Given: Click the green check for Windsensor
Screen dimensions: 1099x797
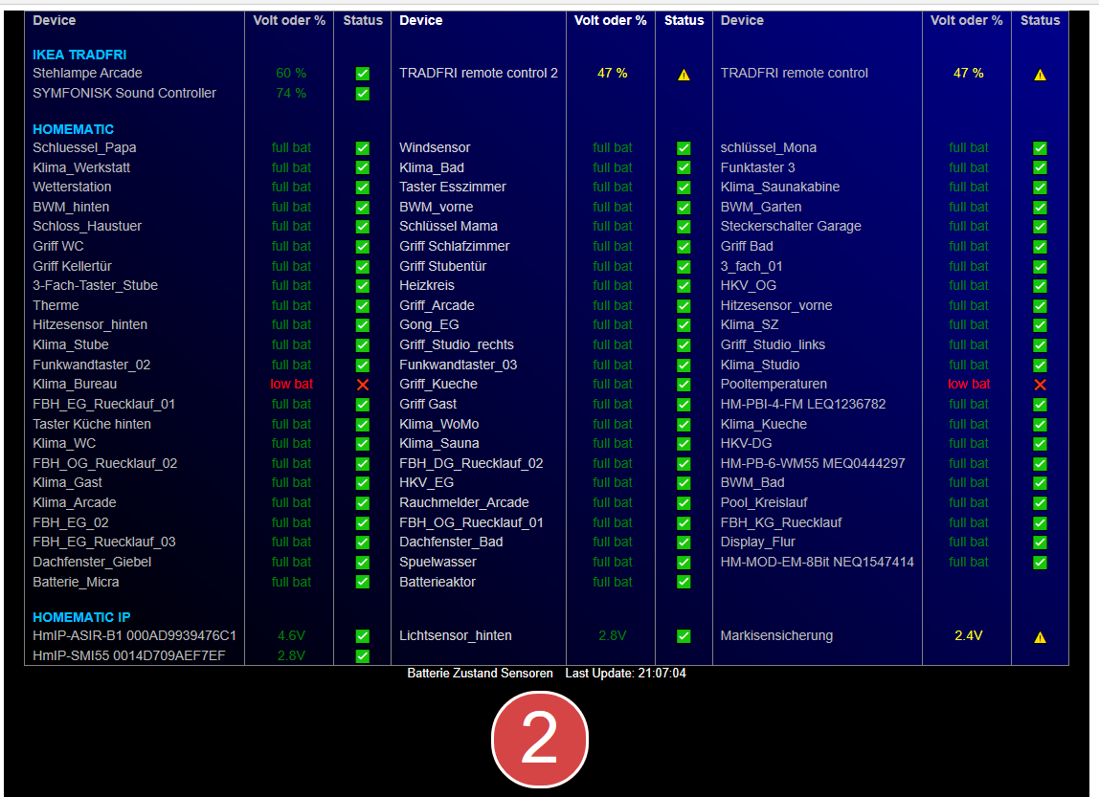Looking at the screenshot, I should click(684, 148).
